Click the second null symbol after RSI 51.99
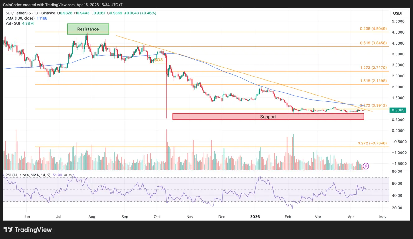This screenshot has height=239, width=413. coord(70,176)
